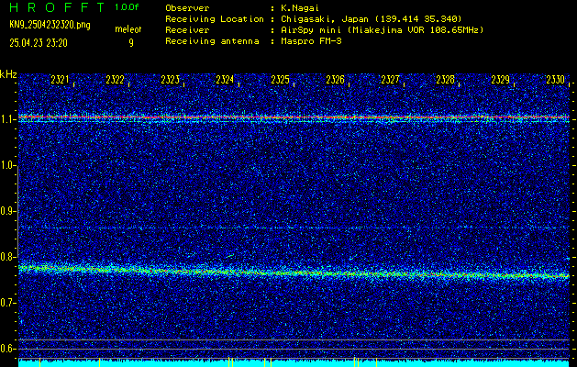Click the 2325 time label
This screenshot has height=367, width=577.
click(x=280, y=80)
